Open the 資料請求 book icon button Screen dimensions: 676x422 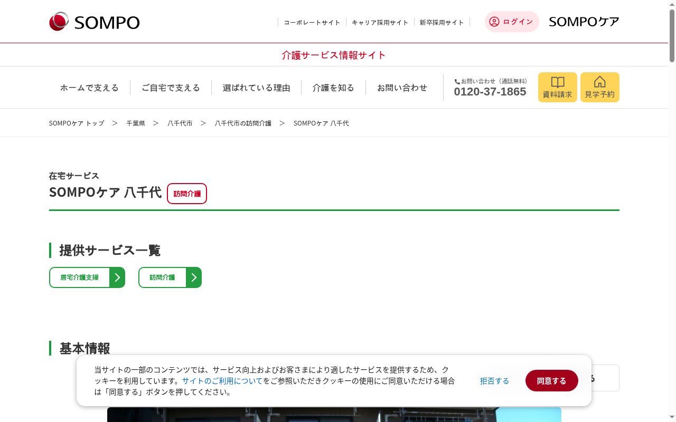[558, 87]
